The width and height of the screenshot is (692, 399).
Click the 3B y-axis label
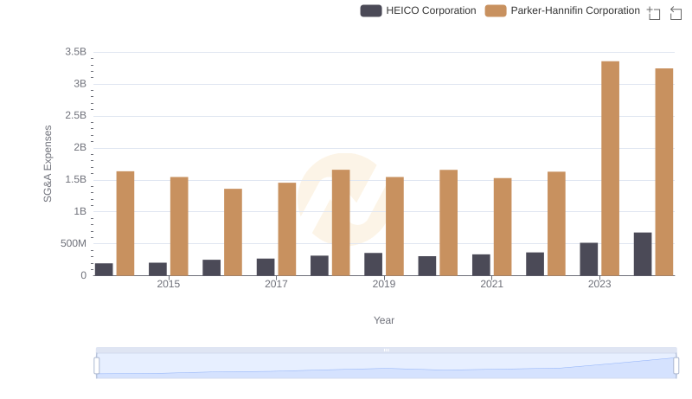pyautogui.click(x=80, y=83)
